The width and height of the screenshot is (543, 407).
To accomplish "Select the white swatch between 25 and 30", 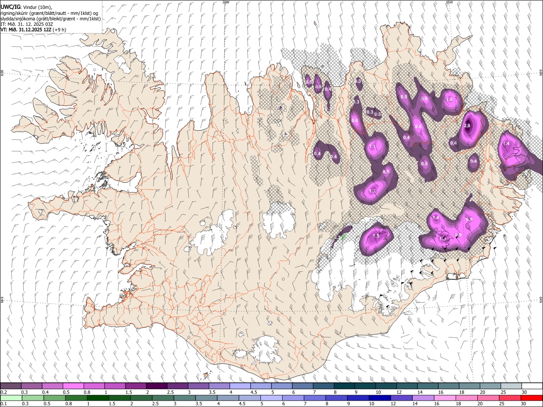I will (512, 386).
